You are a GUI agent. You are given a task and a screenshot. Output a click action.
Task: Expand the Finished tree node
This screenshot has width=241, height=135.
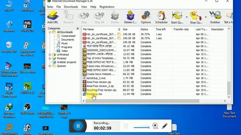pos(50,58)
